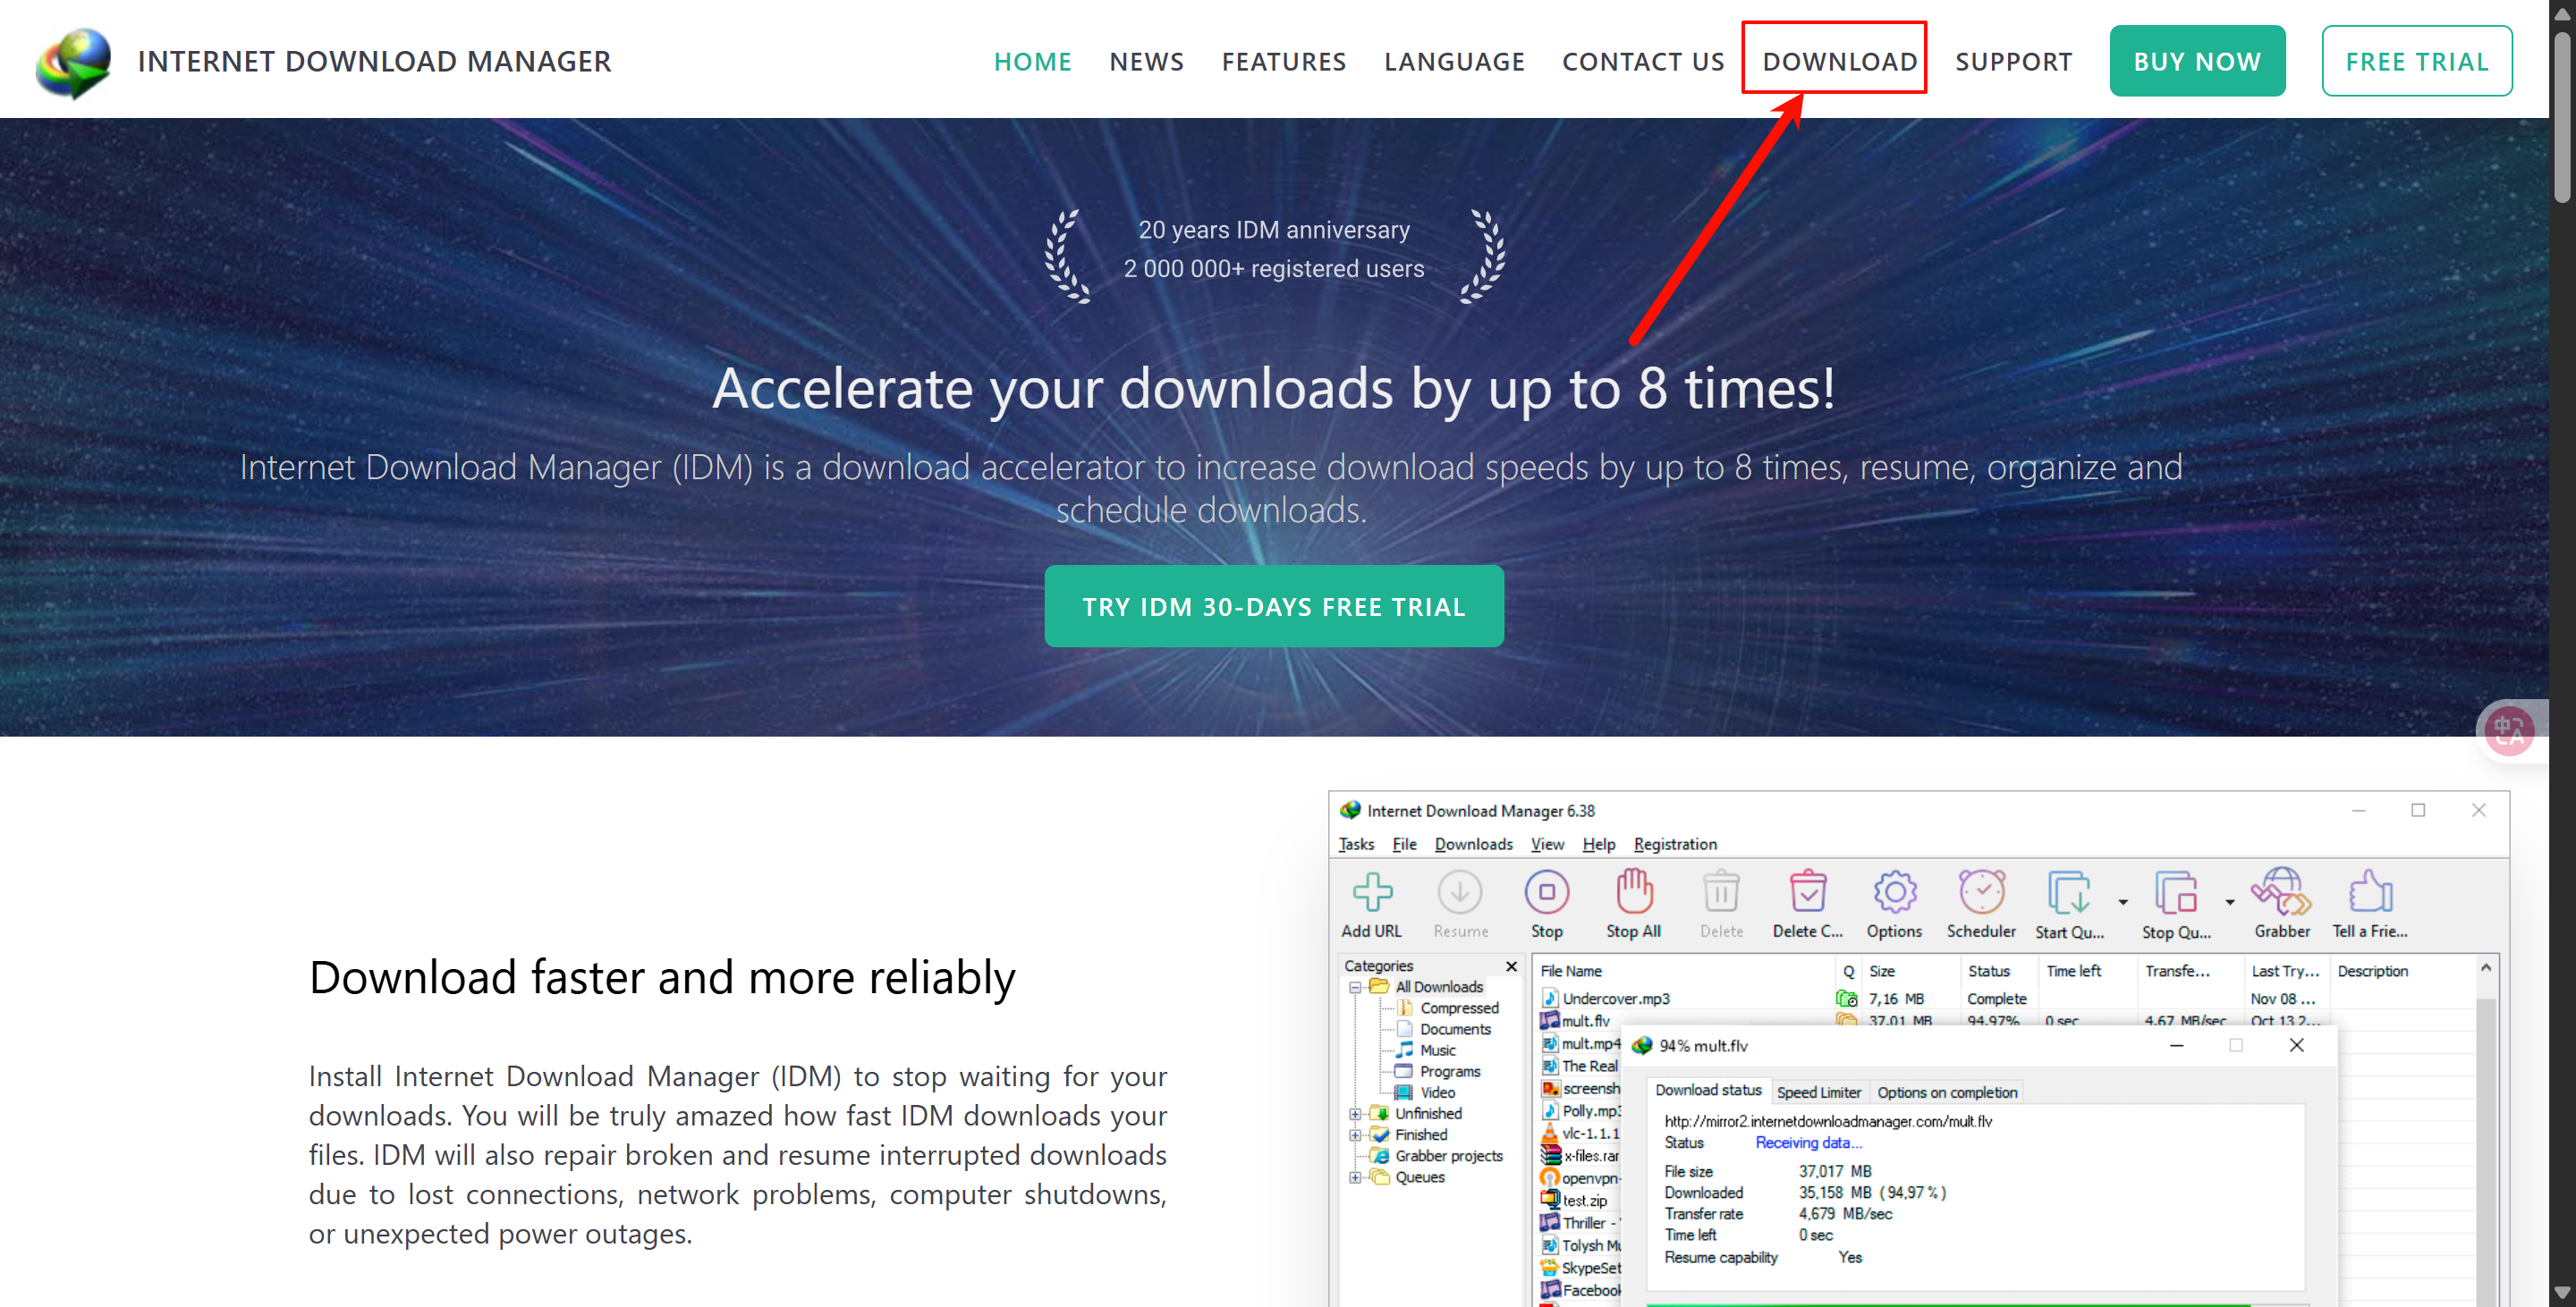Open the Start Queue dropdown arrow
This screenshot has width=2576, height=1307.
point(2122,902)
